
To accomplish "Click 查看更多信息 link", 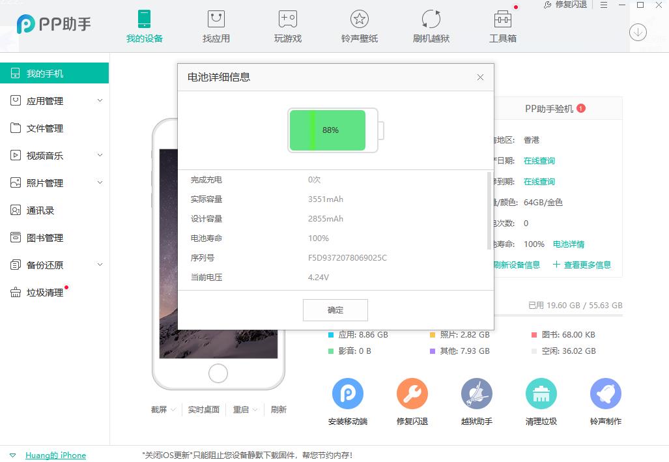I will click(x=582, y=265).
